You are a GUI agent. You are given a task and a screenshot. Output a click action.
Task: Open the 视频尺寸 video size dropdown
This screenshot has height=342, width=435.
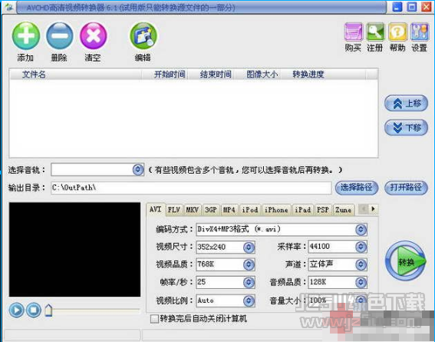click(249, 247)
